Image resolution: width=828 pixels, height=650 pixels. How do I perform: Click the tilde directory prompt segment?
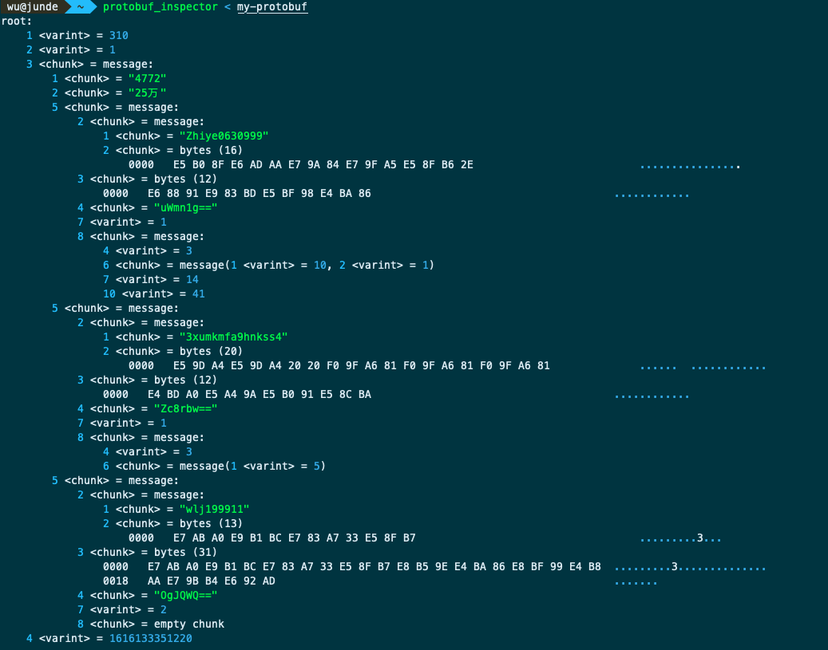[x=81, y=7]
